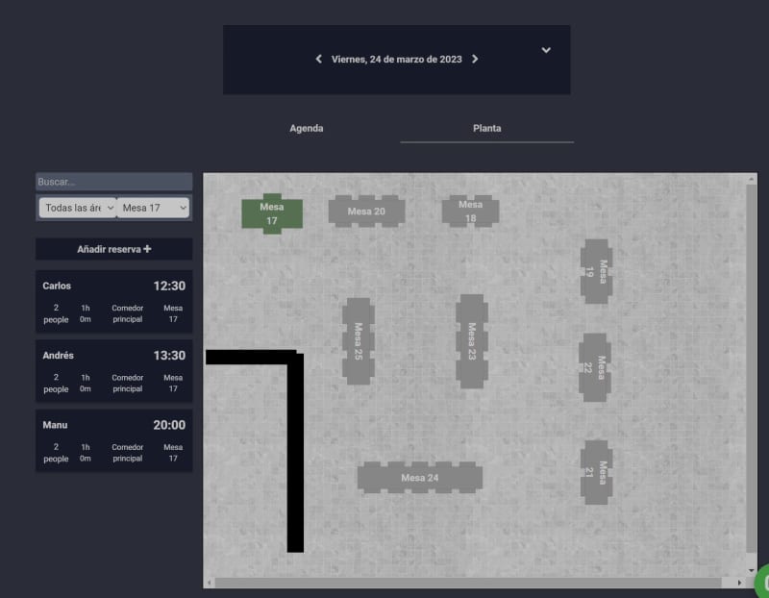
Task: Focus the Buscar search field
Action: 113,182
